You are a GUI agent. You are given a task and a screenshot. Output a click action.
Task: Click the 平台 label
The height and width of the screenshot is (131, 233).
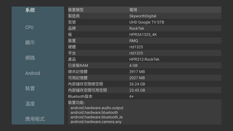tap(72, 53)
